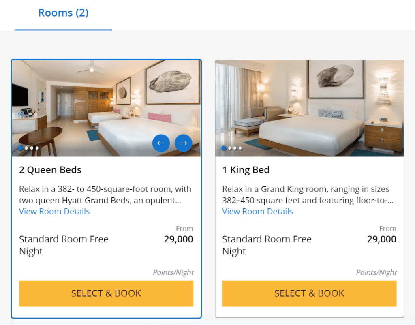Select third carousel dot on 1 King Bed photo
This screenshot has width=415, height=325.
(x=235, y=148)
